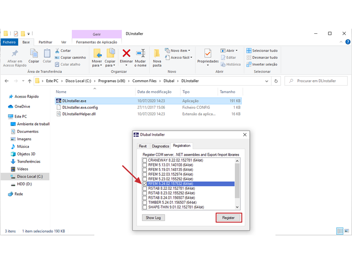Switch to large icons view in status bar
This screenshot has width=352, height=264.
click(347, 231)
